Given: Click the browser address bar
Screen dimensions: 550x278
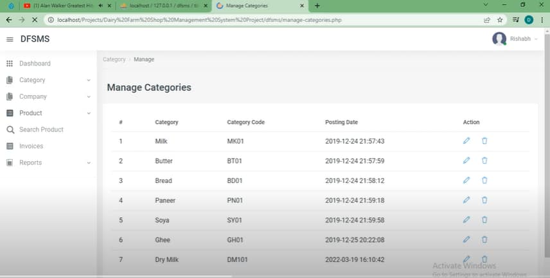Looking at the screenshot, I should [x=257, y=20].
